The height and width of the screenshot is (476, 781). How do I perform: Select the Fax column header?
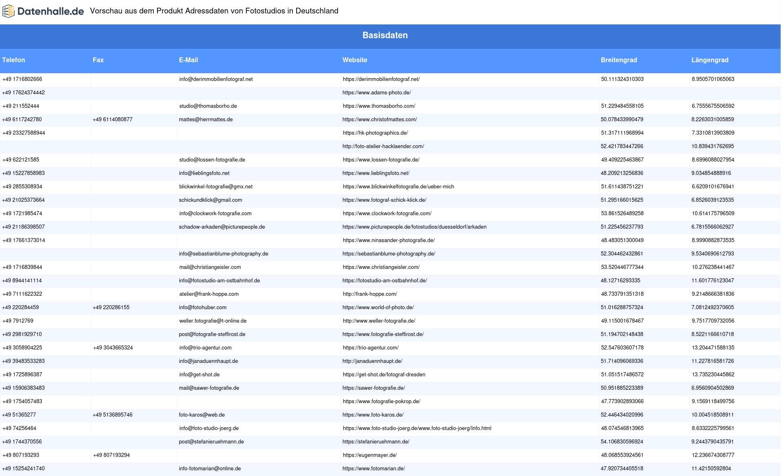(x=98, y=60)
